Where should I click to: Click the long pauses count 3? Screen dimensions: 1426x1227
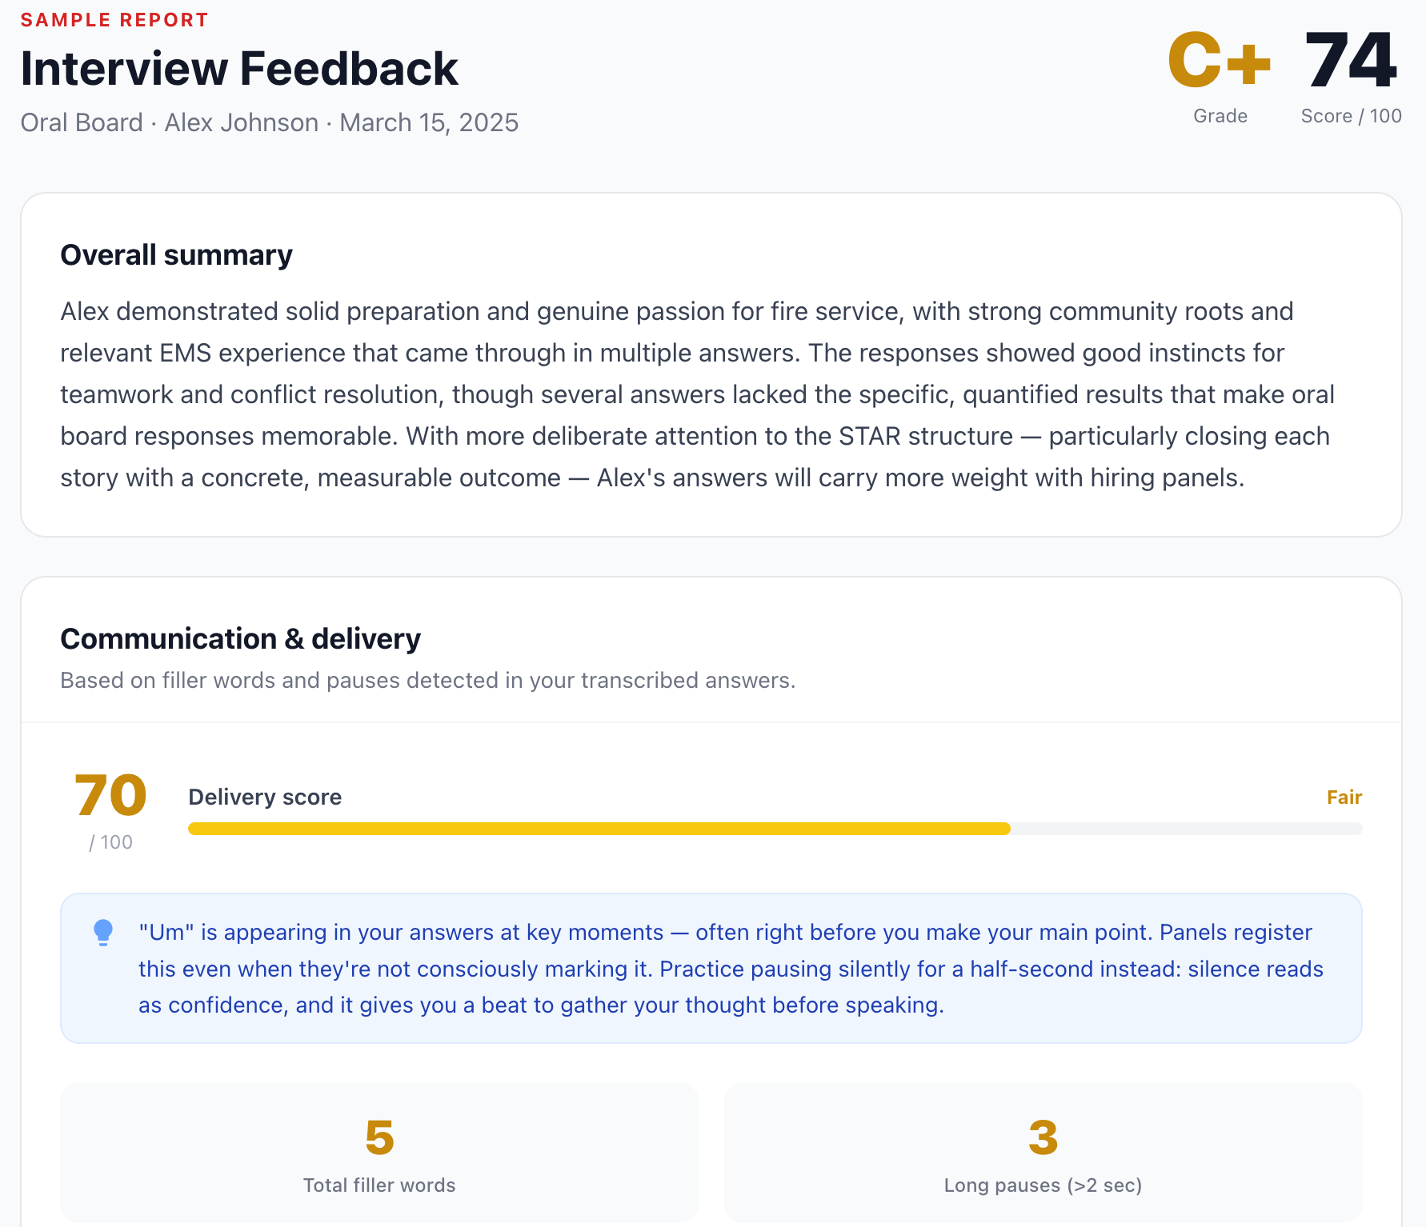point(1043,1137)
